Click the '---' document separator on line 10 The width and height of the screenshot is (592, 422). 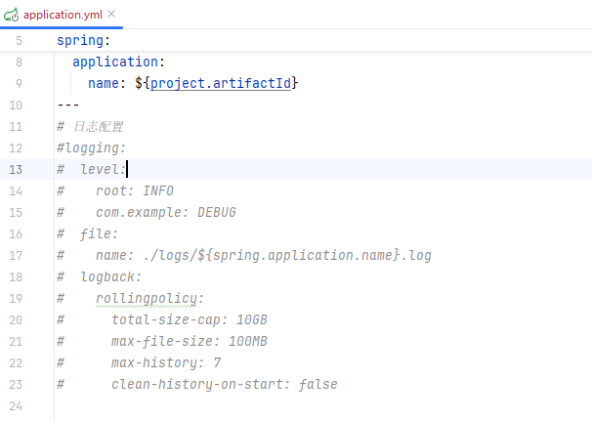pyautogui.click(x=68, y=105)
